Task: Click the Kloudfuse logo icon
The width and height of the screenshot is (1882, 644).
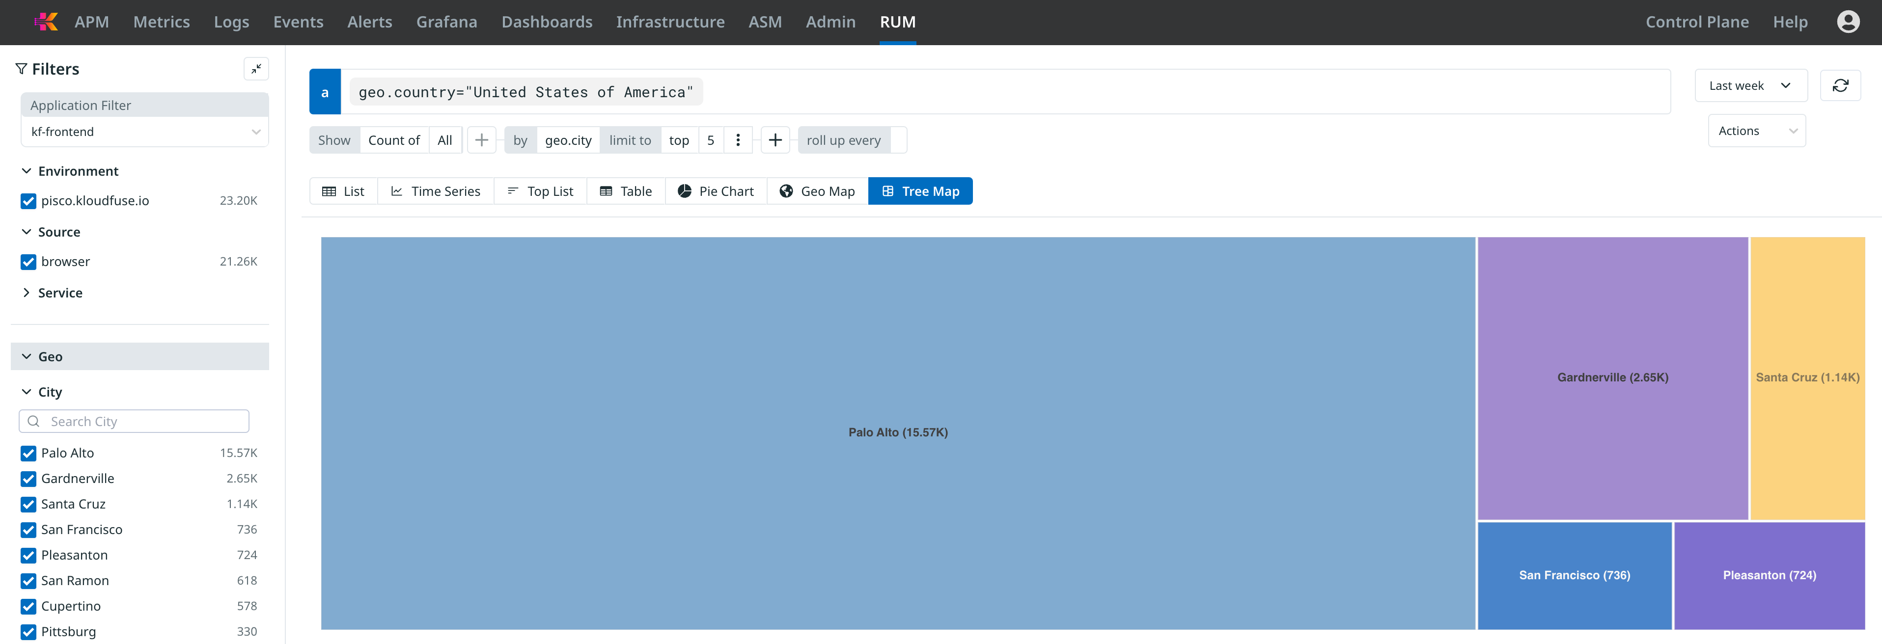Action: (x=46, y=22)
